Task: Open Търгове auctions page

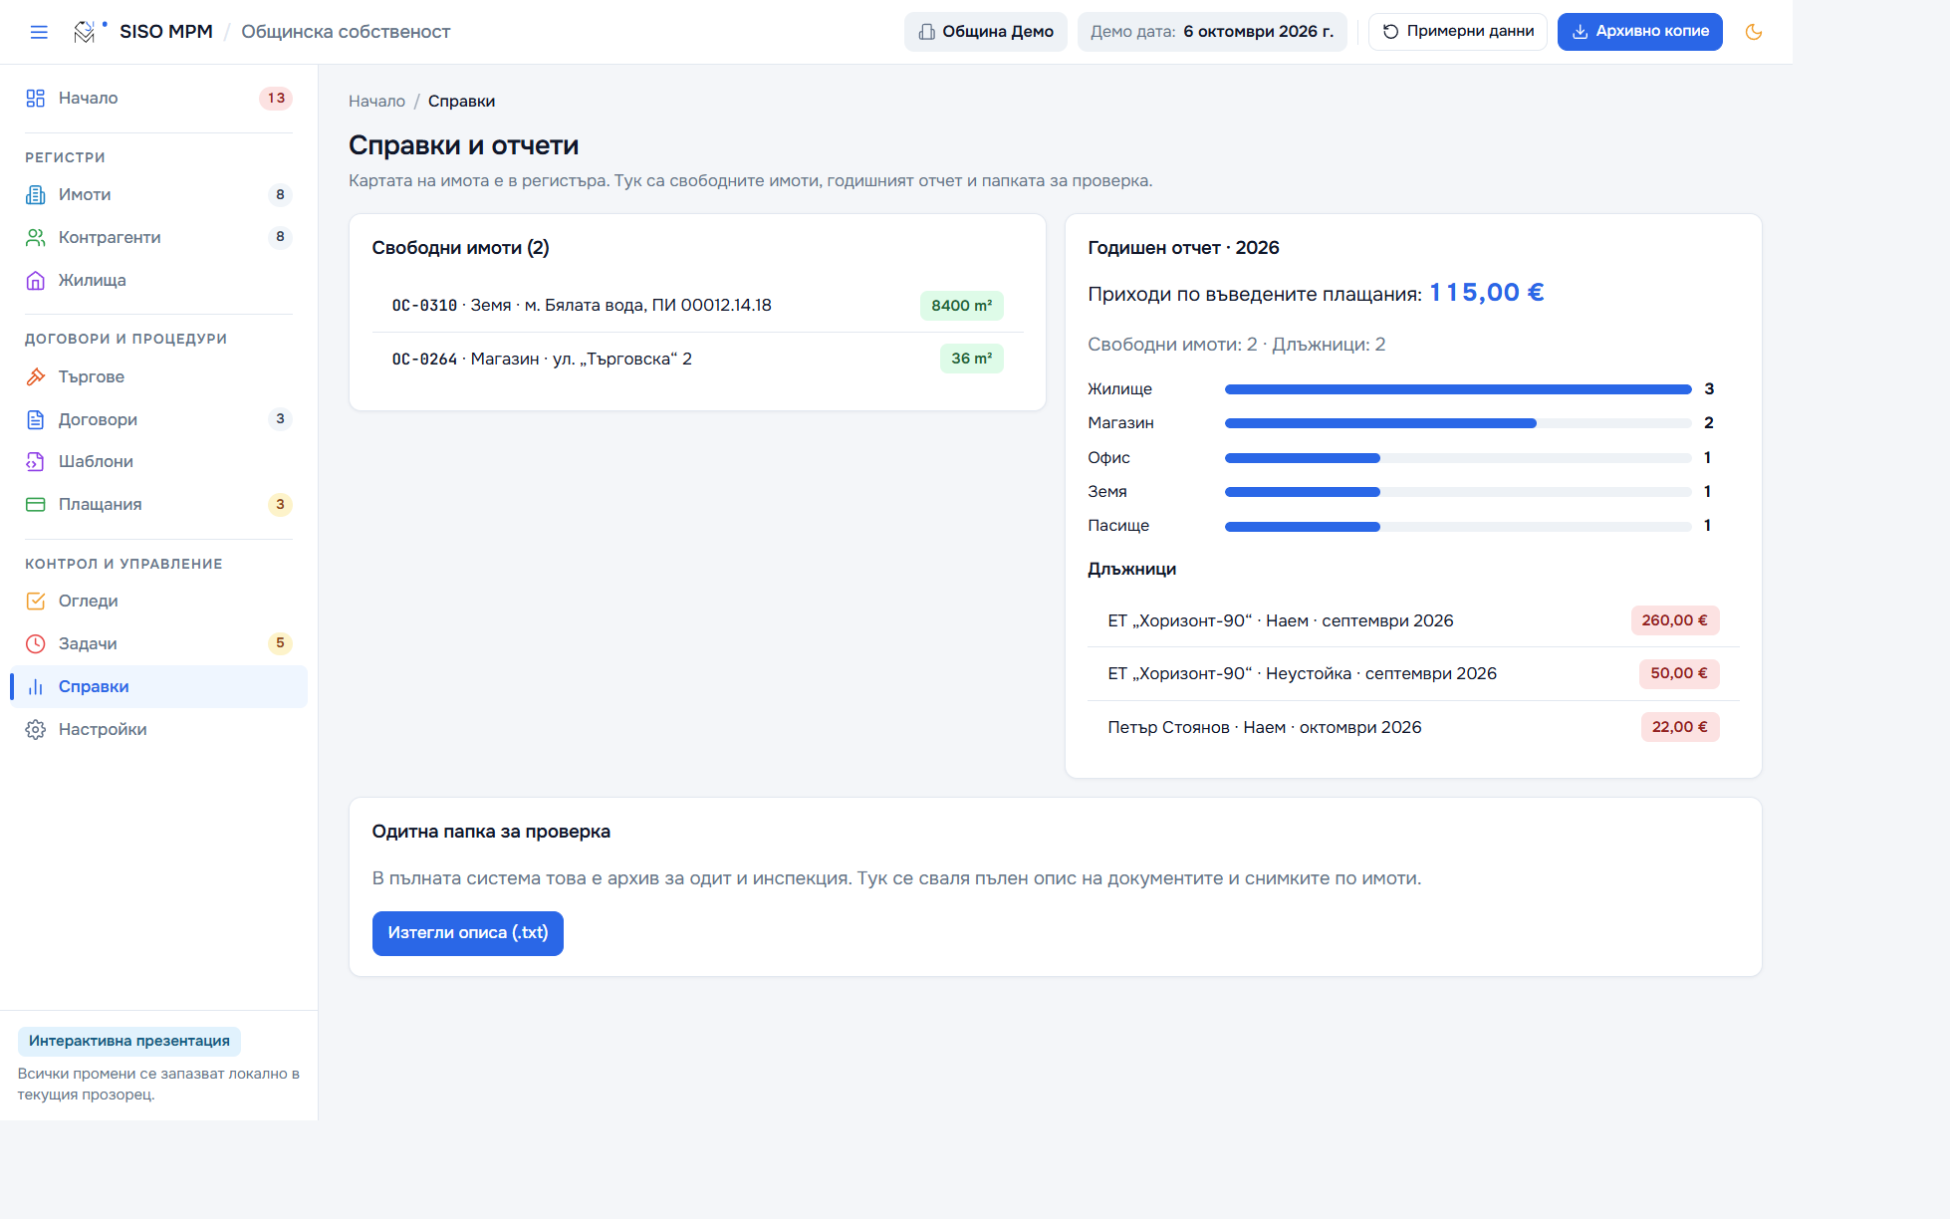Action: click(x=158, y=376)
